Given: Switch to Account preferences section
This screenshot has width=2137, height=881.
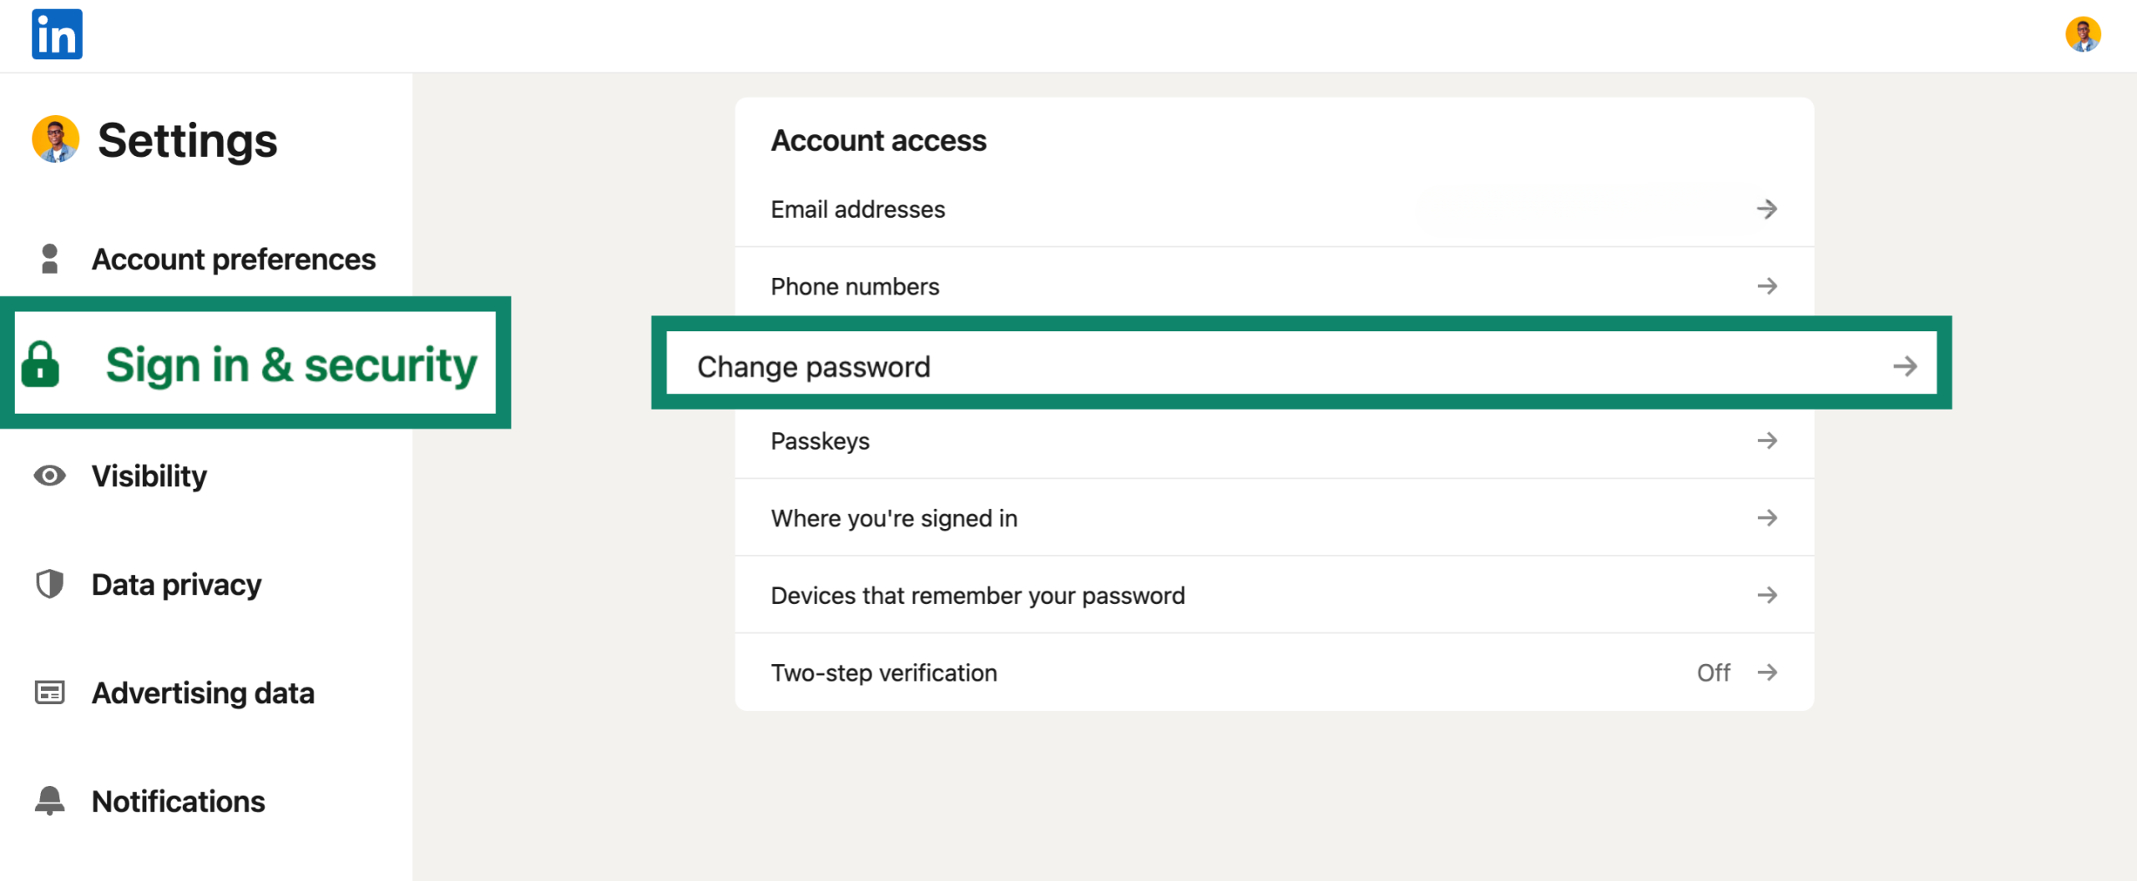Looking at the screenshot, I should pyautogui.click(x=234, y=259).
